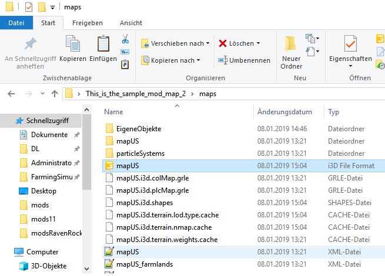Click sidebar scrollbar up arrow
385x276 pixels.
(x=86, y=110)
